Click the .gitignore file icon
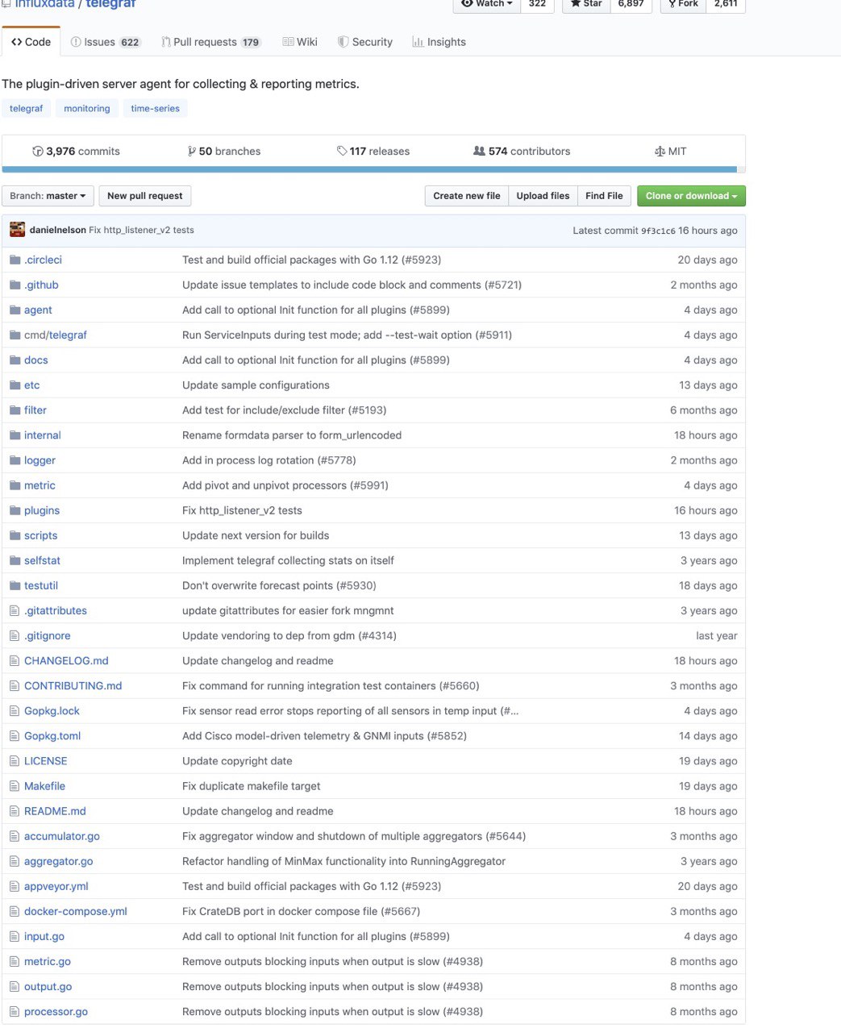Screen dimensions: 841x1032 pos(15,635)
